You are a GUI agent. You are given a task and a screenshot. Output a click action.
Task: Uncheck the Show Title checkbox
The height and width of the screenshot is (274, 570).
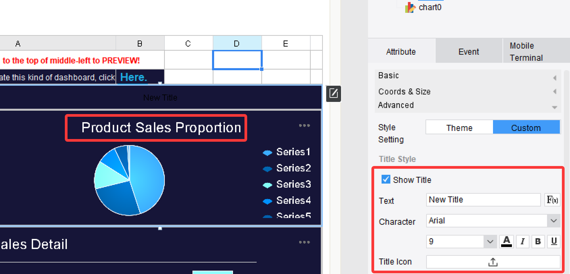386,179
